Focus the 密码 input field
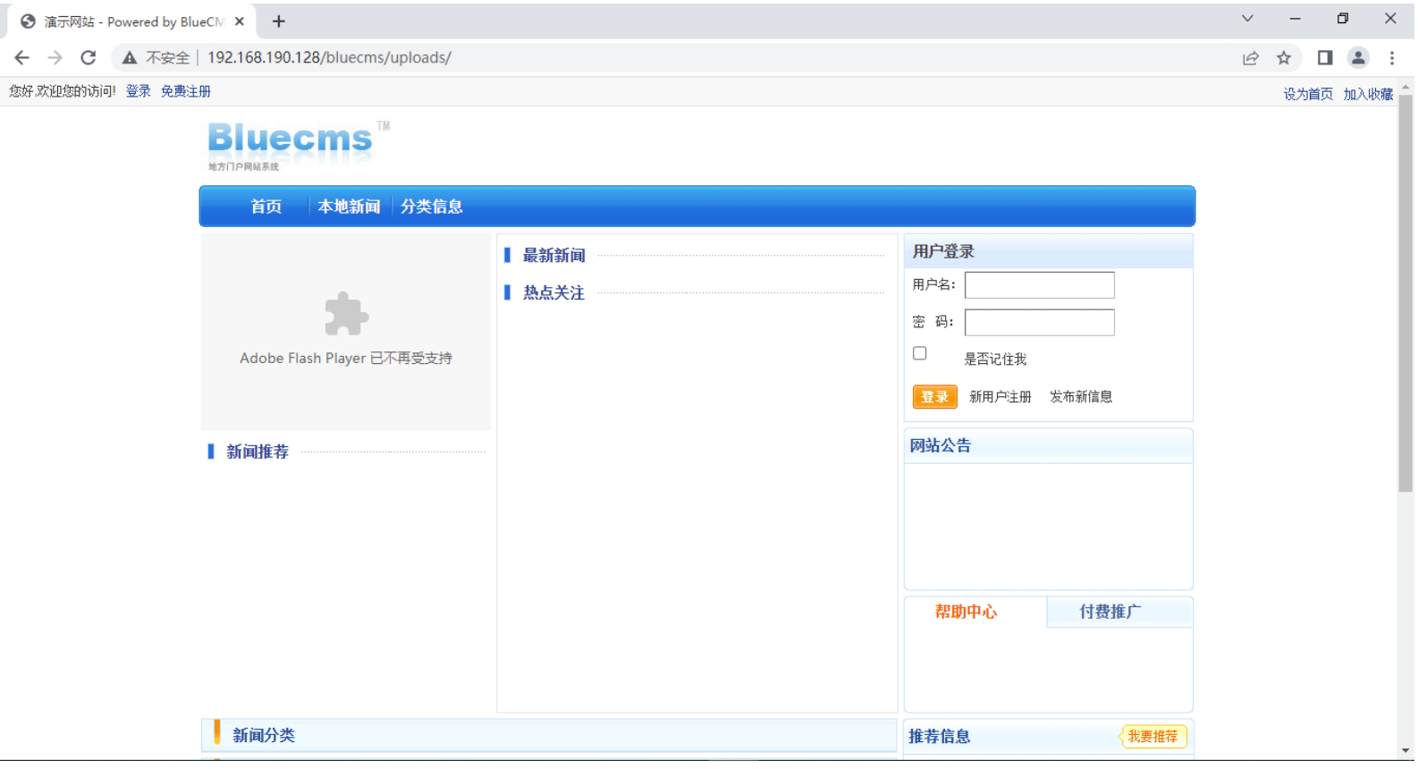Viewport: 1418px width, 769px height. [1040, 323]
